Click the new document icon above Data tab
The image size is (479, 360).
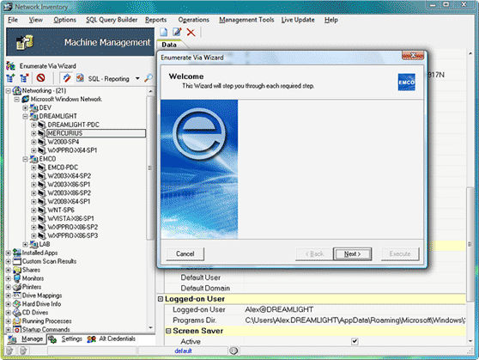pyautogui.click(x=164, y=32)
